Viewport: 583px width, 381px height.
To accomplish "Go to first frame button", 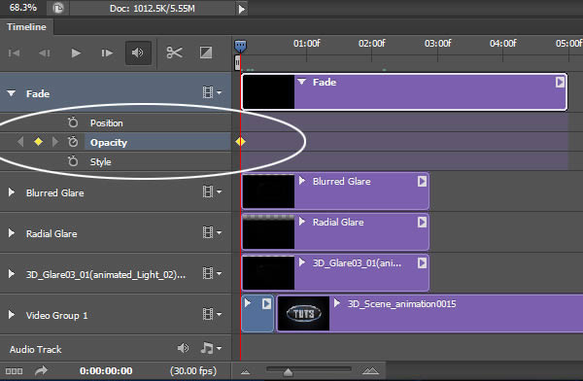I will point(15,53).
